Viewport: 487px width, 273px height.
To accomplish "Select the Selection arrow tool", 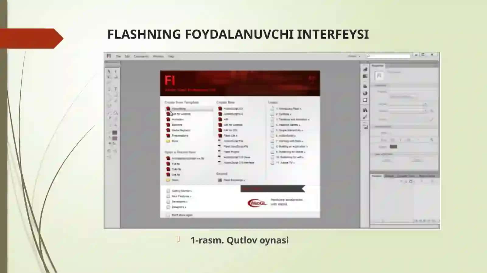I will tap(109, 71).
